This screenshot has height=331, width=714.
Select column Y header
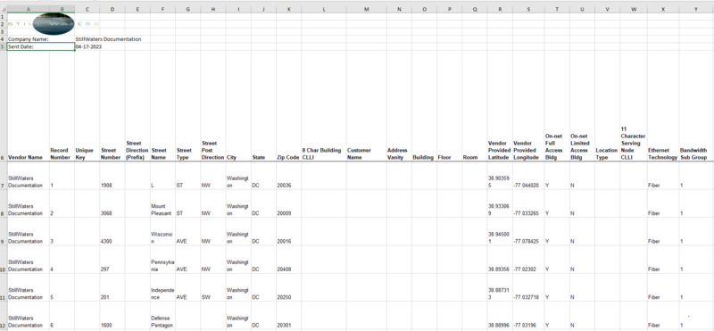696,9
